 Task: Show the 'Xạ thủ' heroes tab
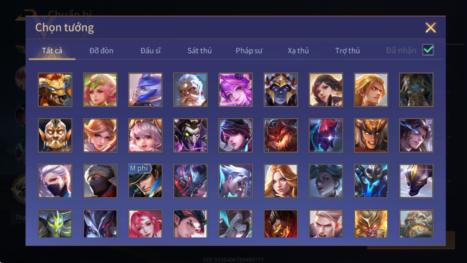click(x=298, y=51)
